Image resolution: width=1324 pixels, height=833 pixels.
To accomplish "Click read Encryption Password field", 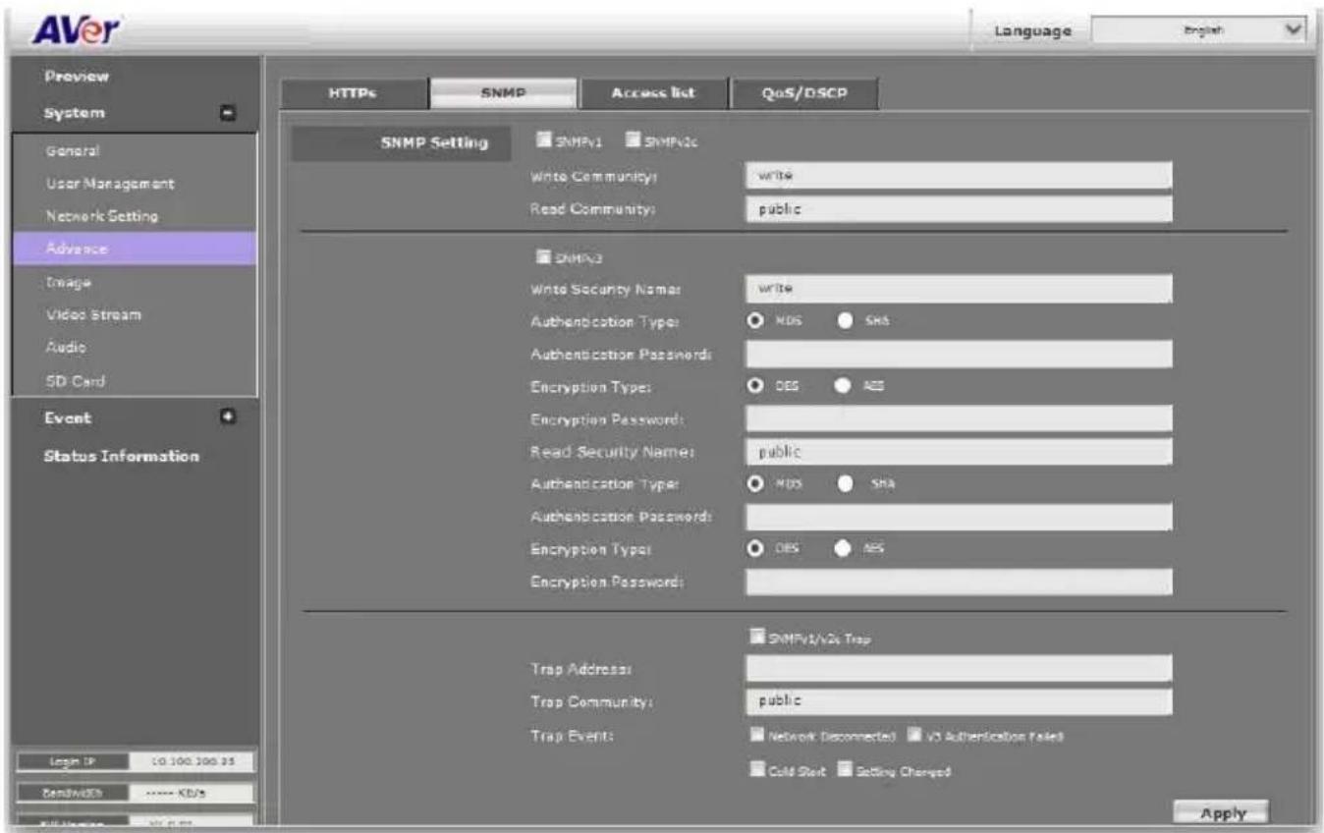I will (x=959, y=582).
